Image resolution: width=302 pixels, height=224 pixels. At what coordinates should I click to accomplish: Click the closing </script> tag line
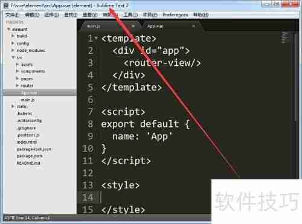pyautogui.click(x=126, y=161)
